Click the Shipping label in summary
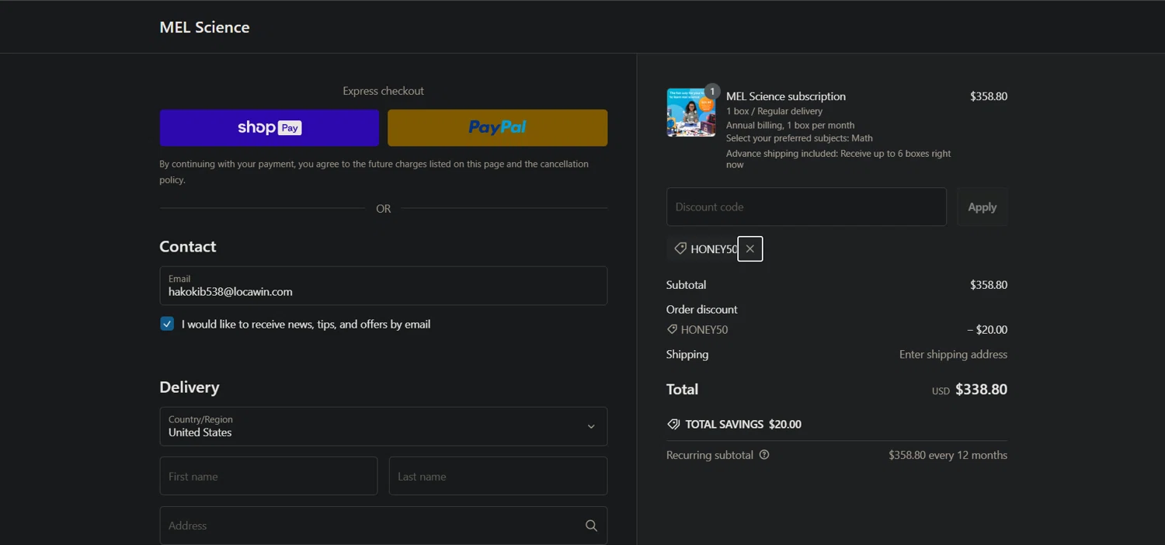Screen dimensions: 1165x545 [687, 354]
